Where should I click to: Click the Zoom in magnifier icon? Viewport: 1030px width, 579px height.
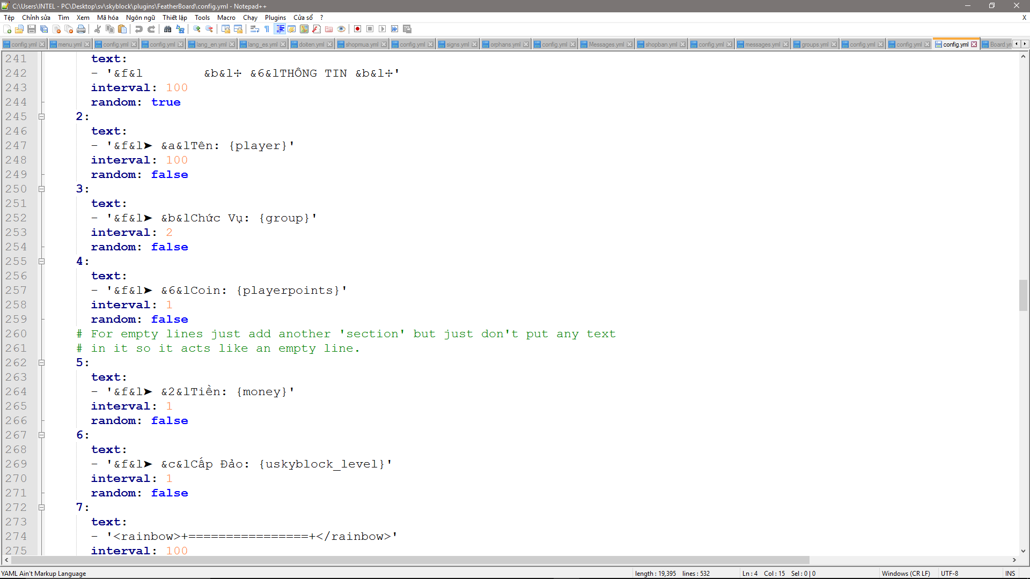197,29
